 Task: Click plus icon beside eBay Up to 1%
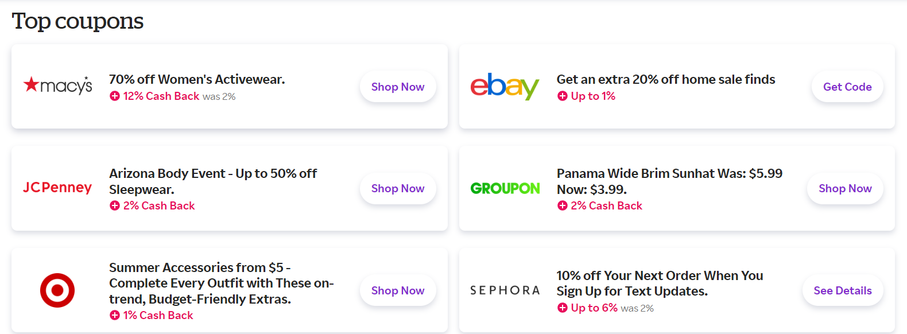point(563,96)
